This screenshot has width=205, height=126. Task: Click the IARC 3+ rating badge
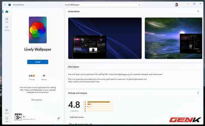tap(18, 117)
